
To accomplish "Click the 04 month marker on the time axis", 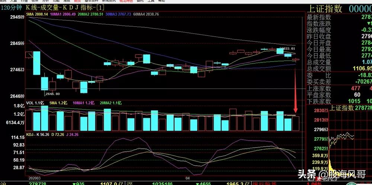I will (187, 178).
